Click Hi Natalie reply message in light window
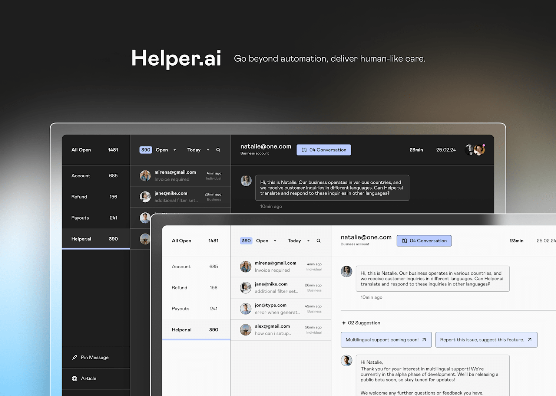The image size is (556, 396). pos(433,375)
